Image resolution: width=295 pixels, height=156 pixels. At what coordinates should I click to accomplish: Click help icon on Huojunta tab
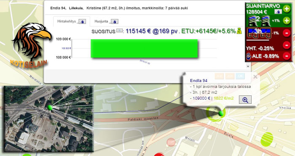[114, 21]
